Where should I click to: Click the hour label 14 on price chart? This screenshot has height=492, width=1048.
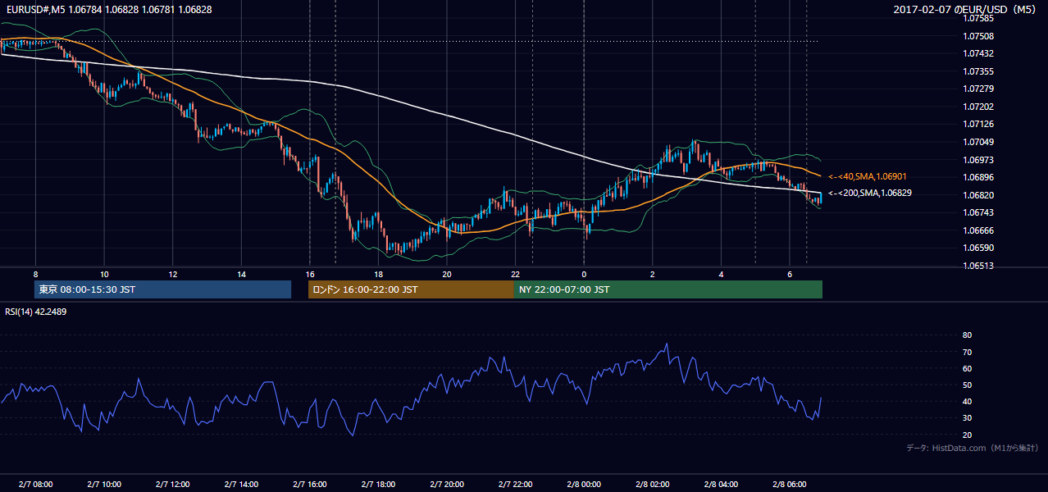[241, 274]
